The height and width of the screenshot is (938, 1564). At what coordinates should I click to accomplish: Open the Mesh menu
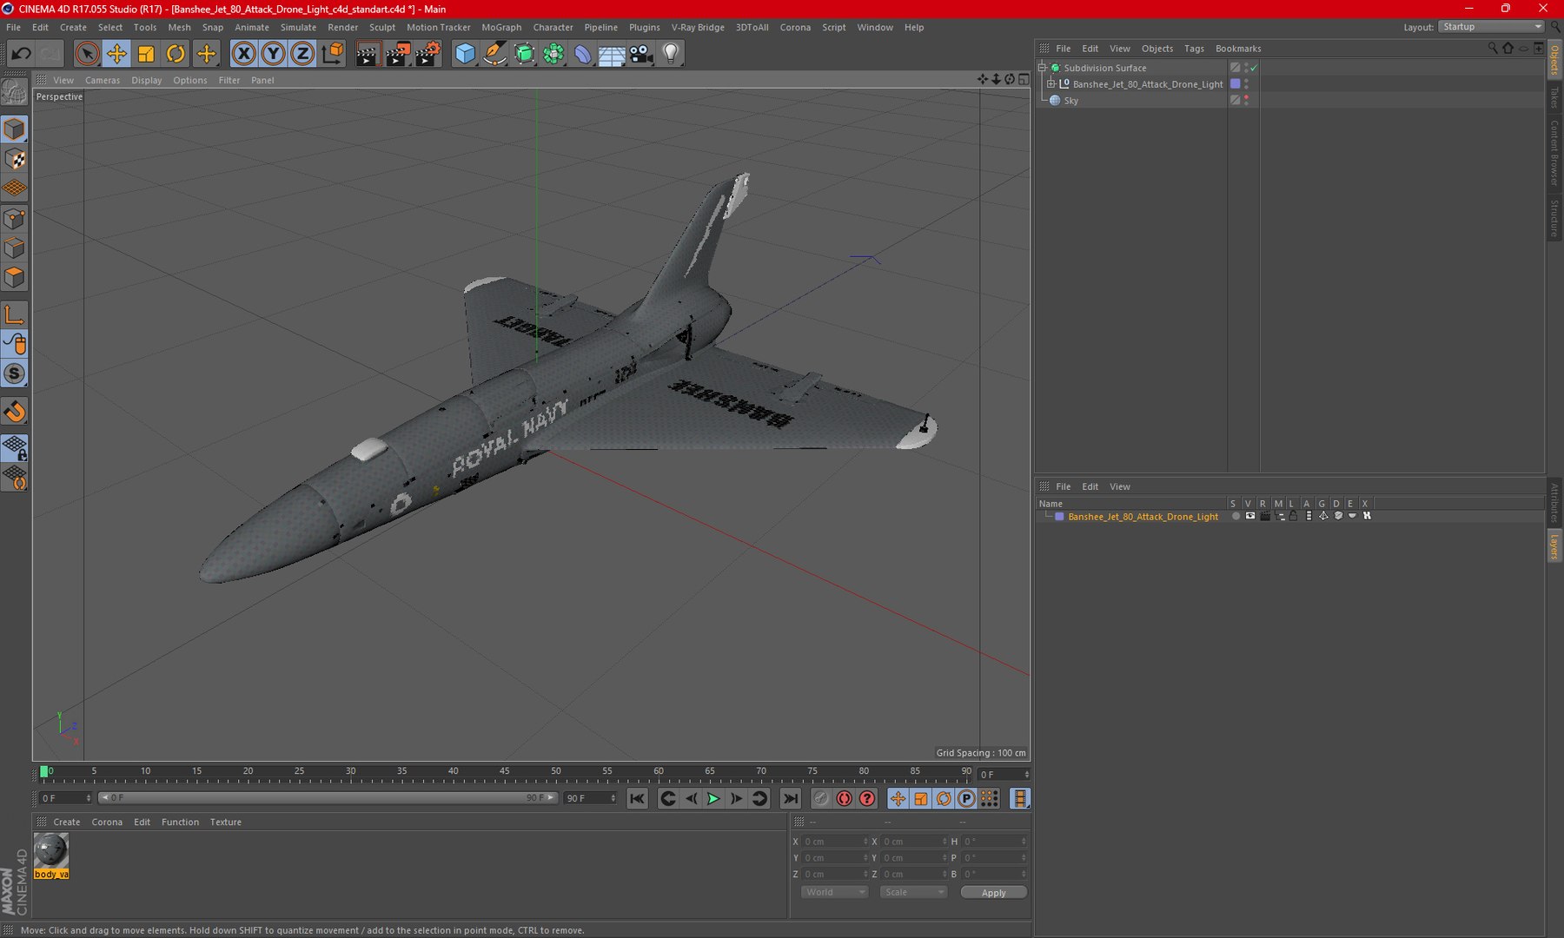click(179, 27)
